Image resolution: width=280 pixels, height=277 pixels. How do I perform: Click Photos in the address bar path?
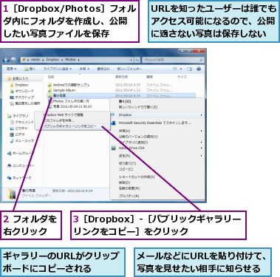(70, 60)
